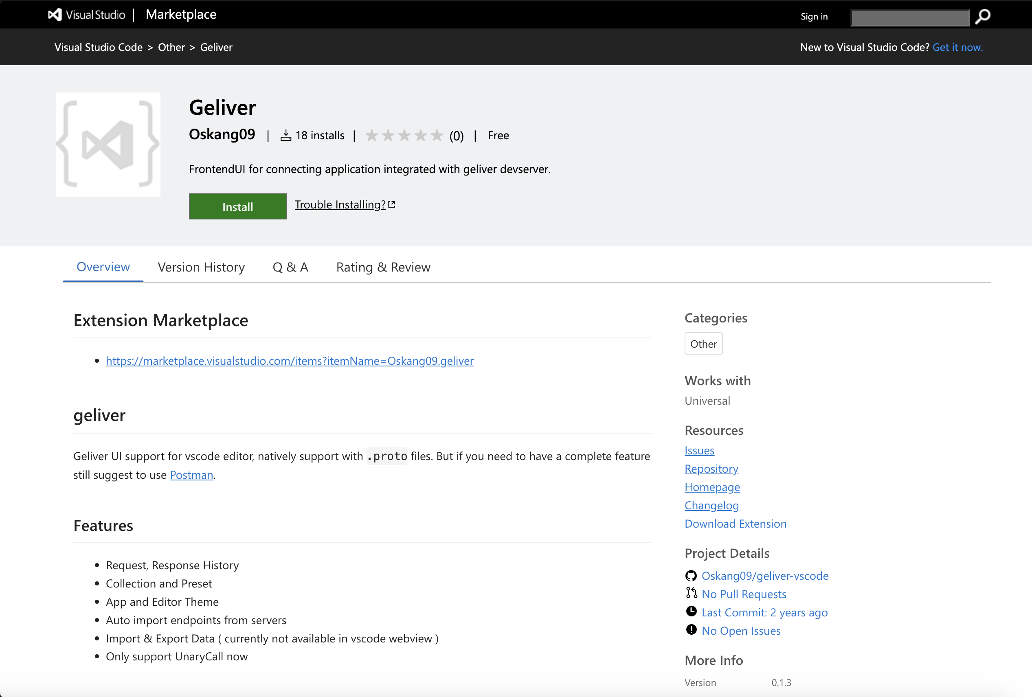The height and width of the screenshot is (697, 1032).
Task: Open the Marketplace home link
Action: [181, 14]
